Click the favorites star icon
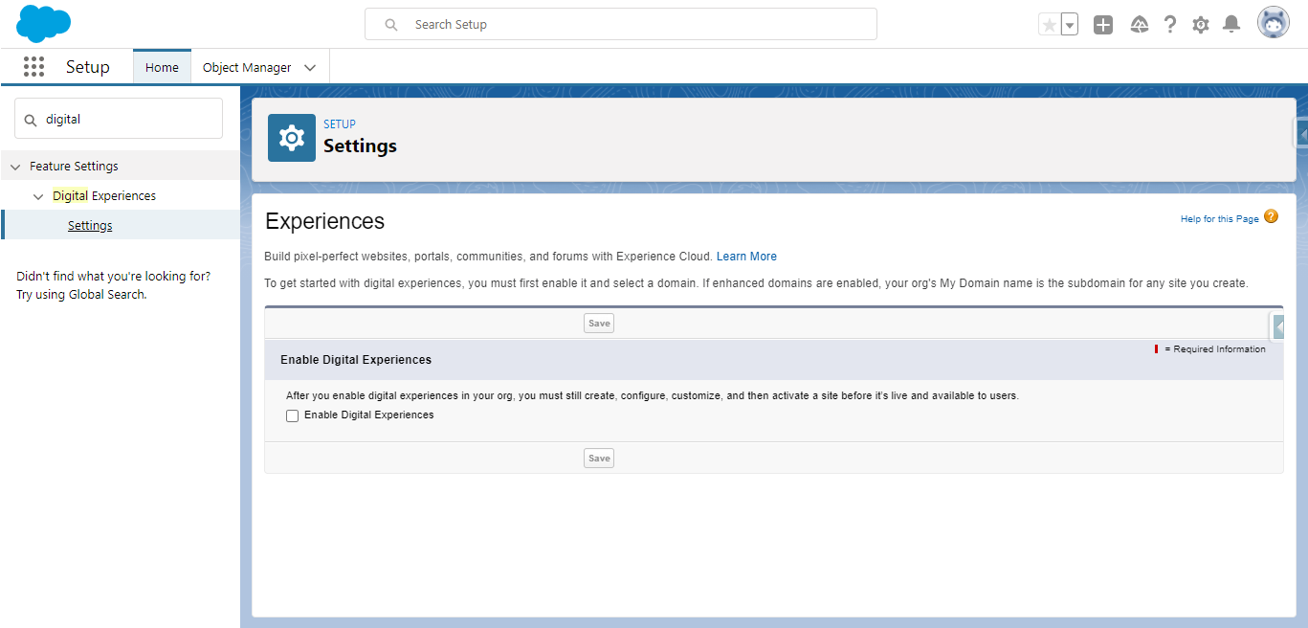 1050,25
